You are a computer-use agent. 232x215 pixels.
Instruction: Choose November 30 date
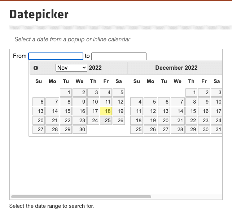tap(79, 129)
